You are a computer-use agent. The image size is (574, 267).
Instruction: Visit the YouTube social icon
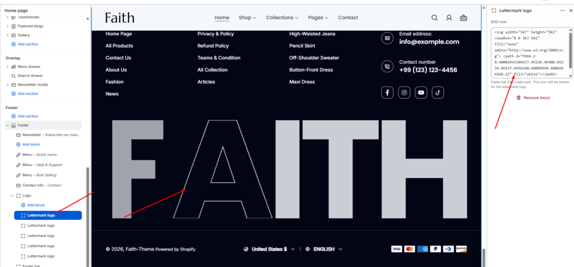pos(421,92)
